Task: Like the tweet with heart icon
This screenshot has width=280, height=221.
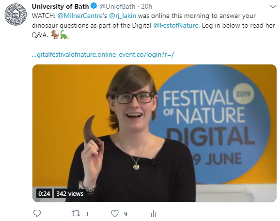Action: (x=115, y=213)
